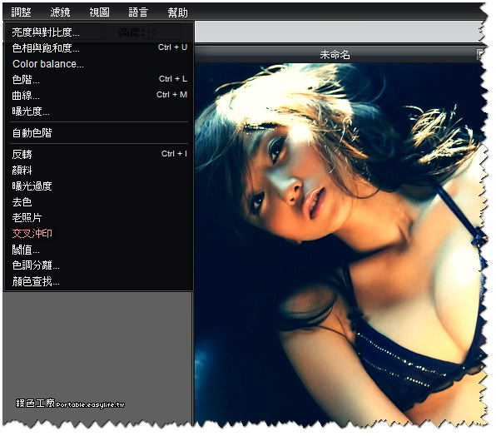Open the 曲線... adjustment
Viewport: 496px width, 436px height.
click(99, 95)
